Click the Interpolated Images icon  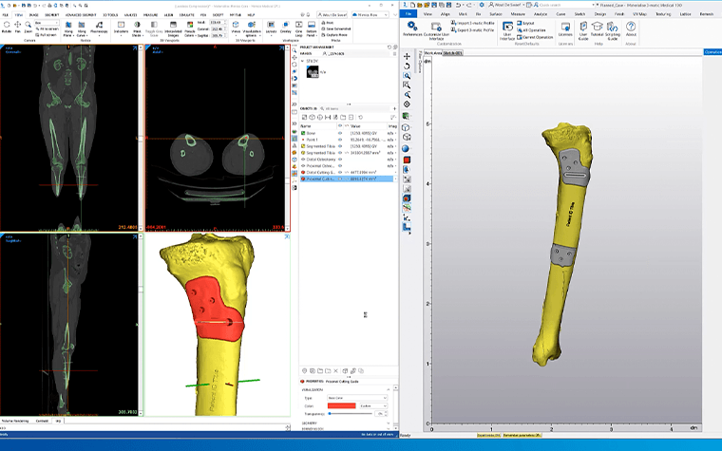(173, 28)
